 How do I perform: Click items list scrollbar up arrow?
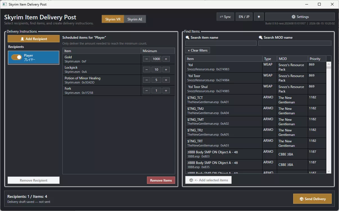[329, 64]
